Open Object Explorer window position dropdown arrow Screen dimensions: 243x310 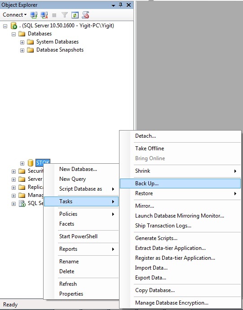(113, 5)
